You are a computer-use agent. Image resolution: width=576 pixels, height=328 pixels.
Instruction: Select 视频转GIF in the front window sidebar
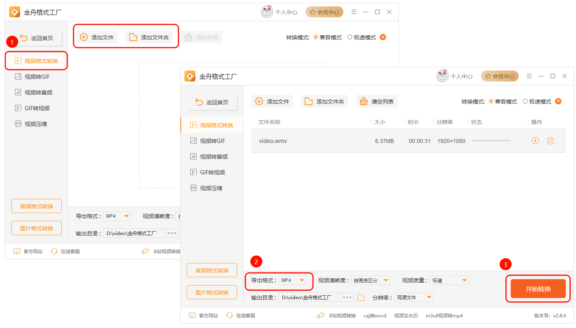(x=212, y=141)
